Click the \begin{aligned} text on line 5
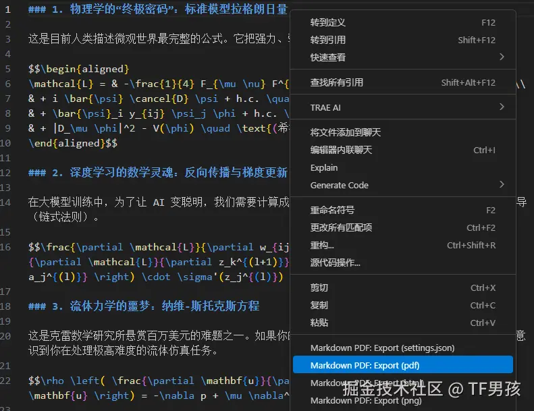The height and width of the screenshot is (411, 534). 85,69
